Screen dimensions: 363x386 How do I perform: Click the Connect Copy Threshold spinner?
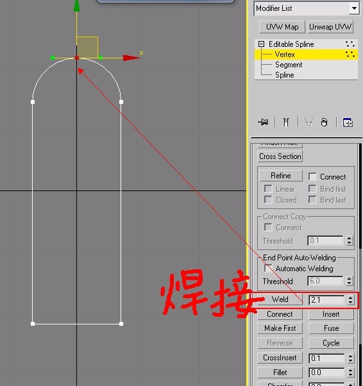[x=349, y=240]
